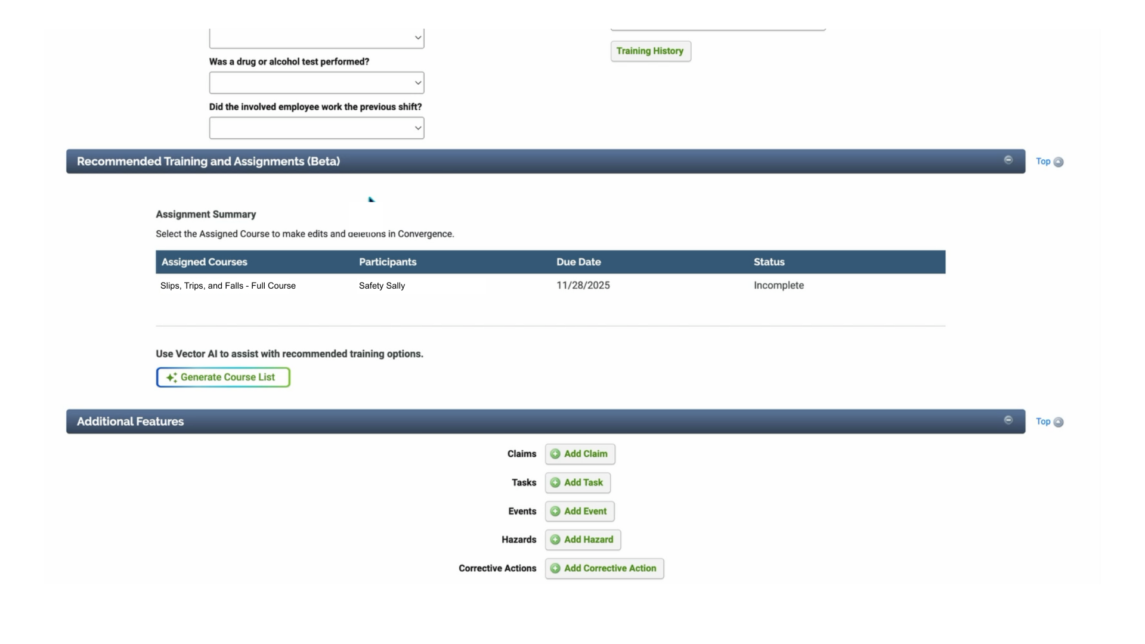1145x644 pixels.
Task: Add a new Claim
Action: (x=580, y=454)
